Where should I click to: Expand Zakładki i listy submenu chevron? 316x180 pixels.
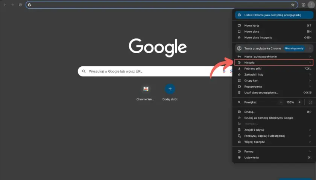310,75
